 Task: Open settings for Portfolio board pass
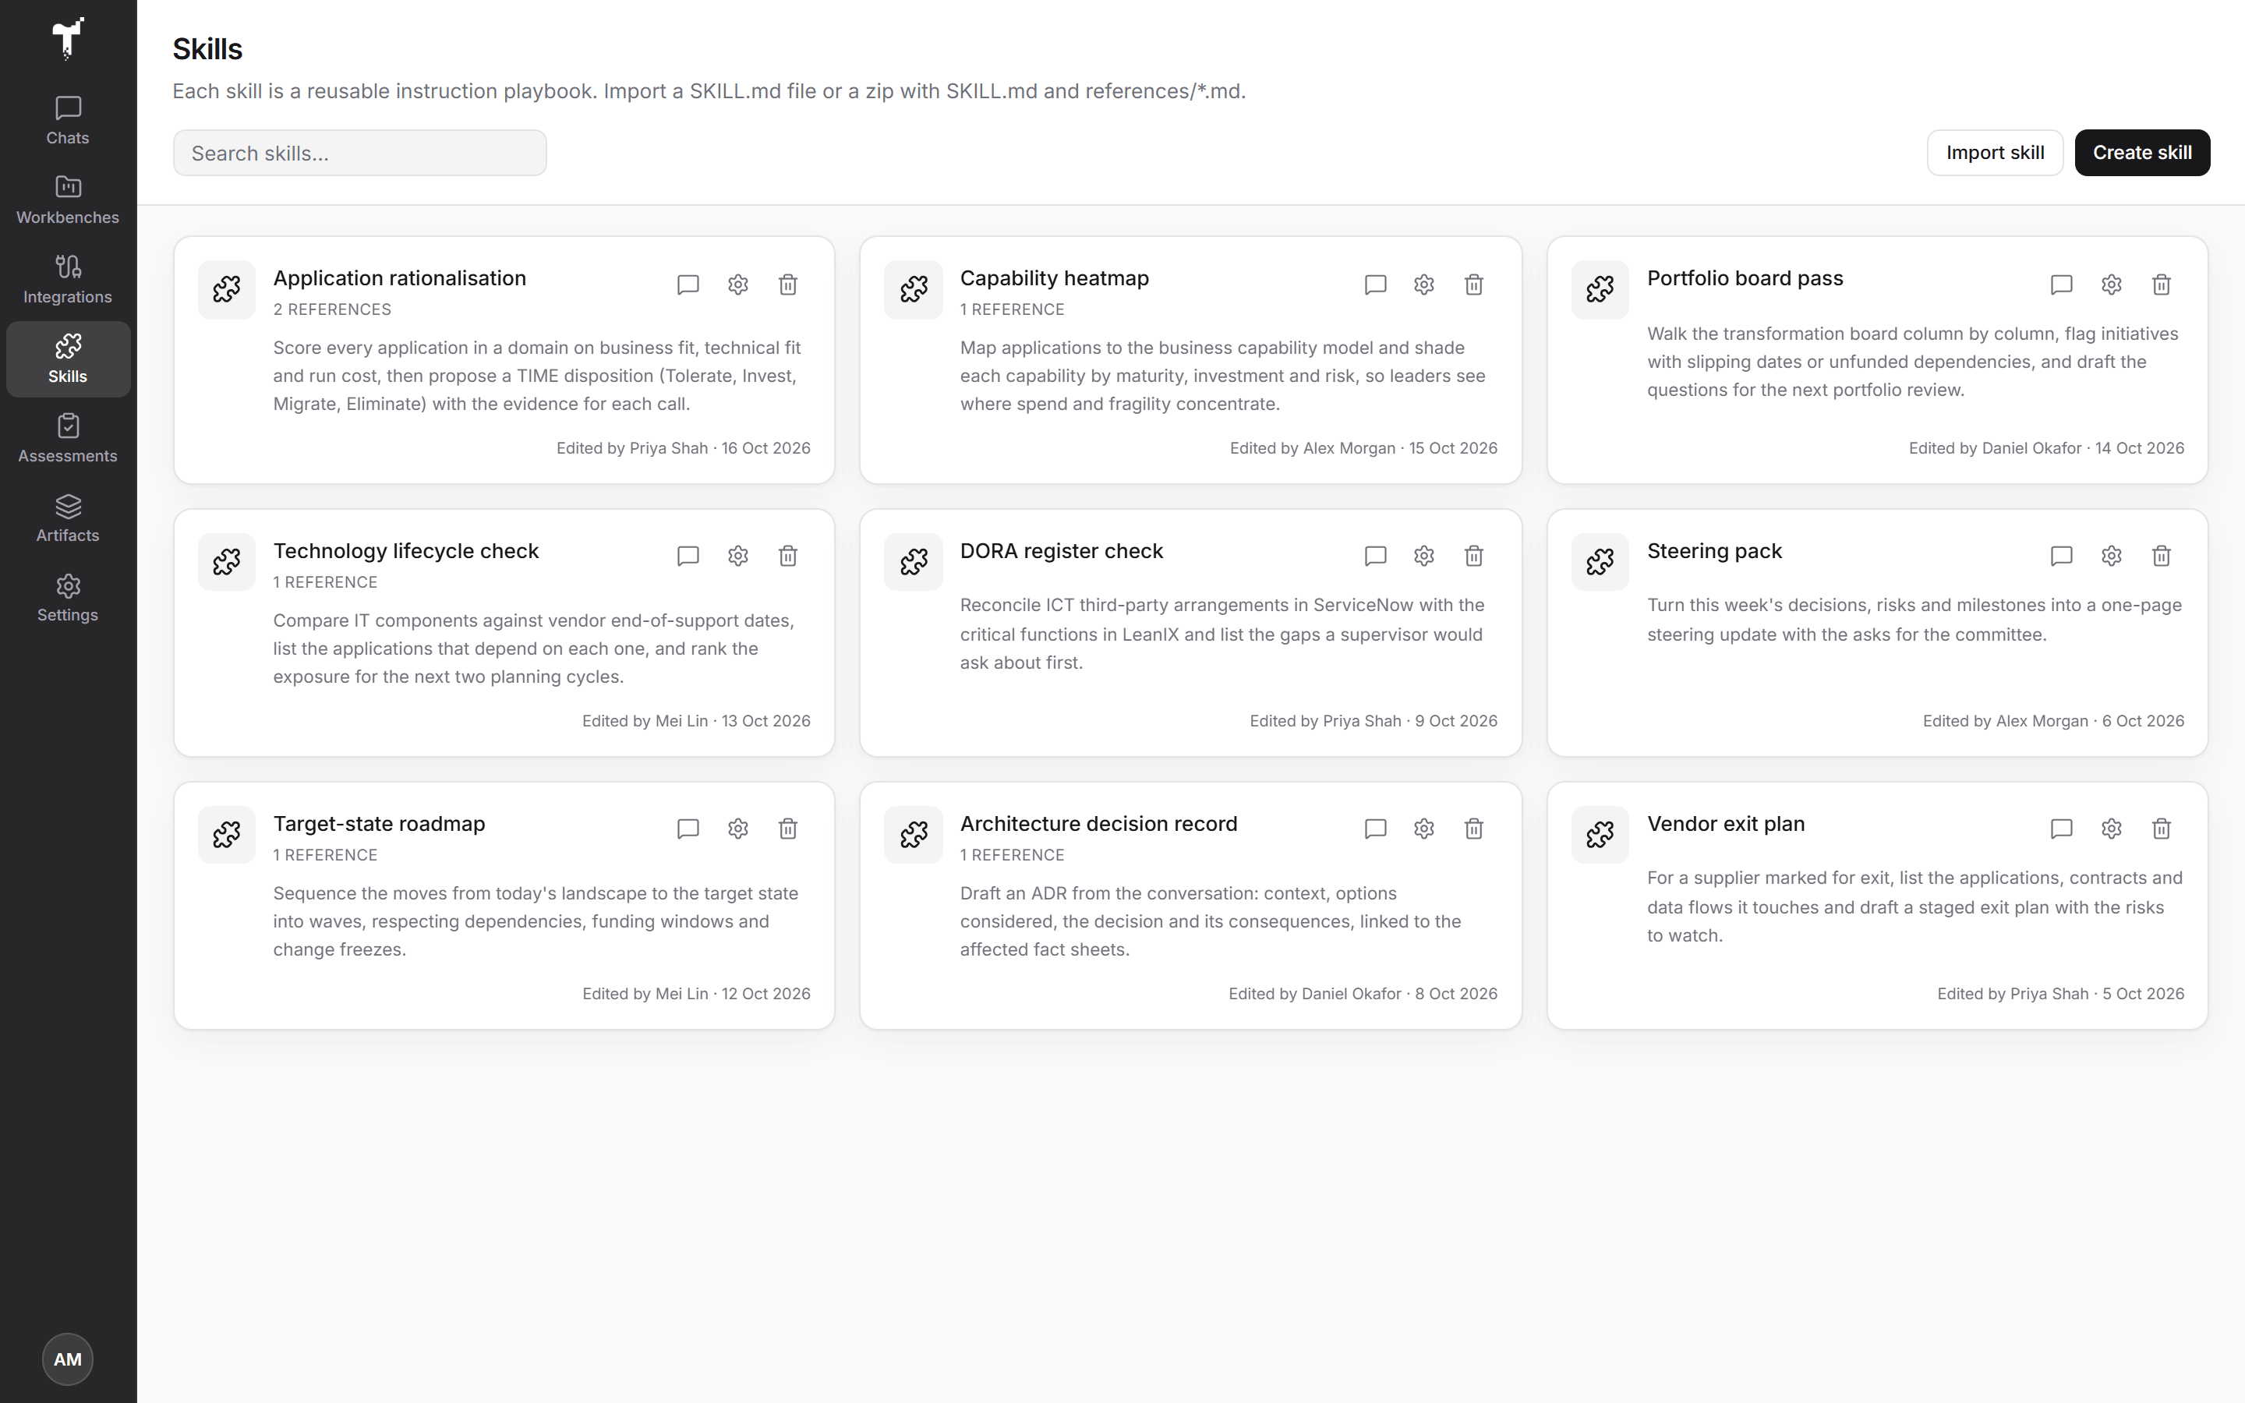pos(2112,284)
